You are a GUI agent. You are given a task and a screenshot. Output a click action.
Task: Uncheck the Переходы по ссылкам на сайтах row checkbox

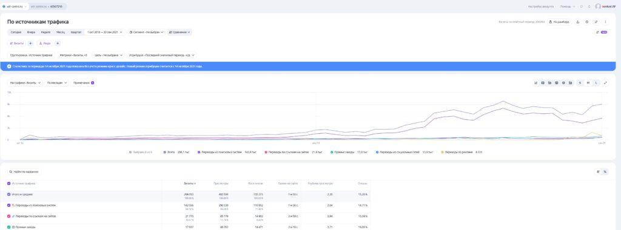click(8, 216)
